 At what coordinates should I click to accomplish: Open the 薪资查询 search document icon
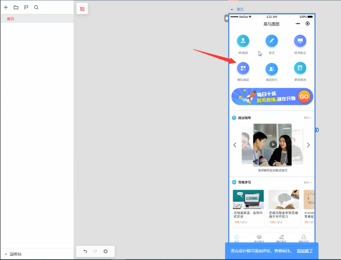[300, 68]
